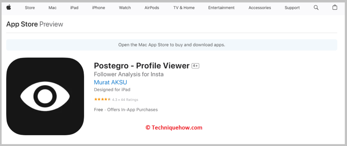Open the AirPods menu item

152,8
